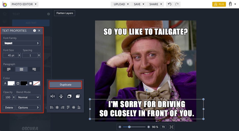The image size is (239, 131).
Task: Open the Photo Editor mode dropdown
Action: 24,4
